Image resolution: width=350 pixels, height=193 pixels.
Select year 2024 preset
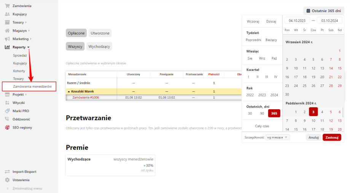(x=274, y=95)
